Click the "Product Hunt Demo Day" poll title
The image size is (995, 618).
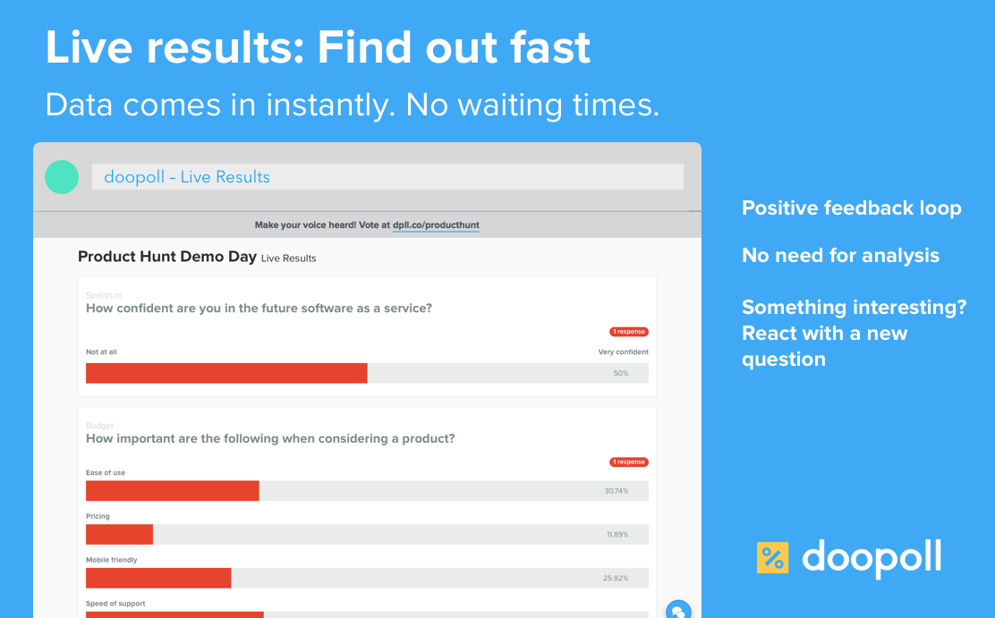click(167, 257)
